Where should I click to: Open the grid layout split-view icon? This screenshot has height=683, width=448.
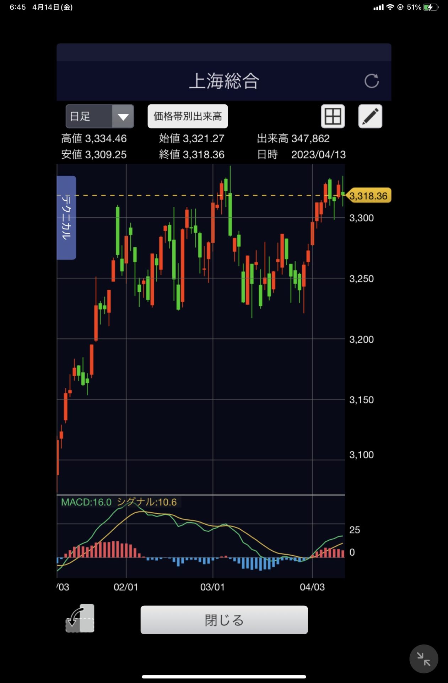[333, 116]
